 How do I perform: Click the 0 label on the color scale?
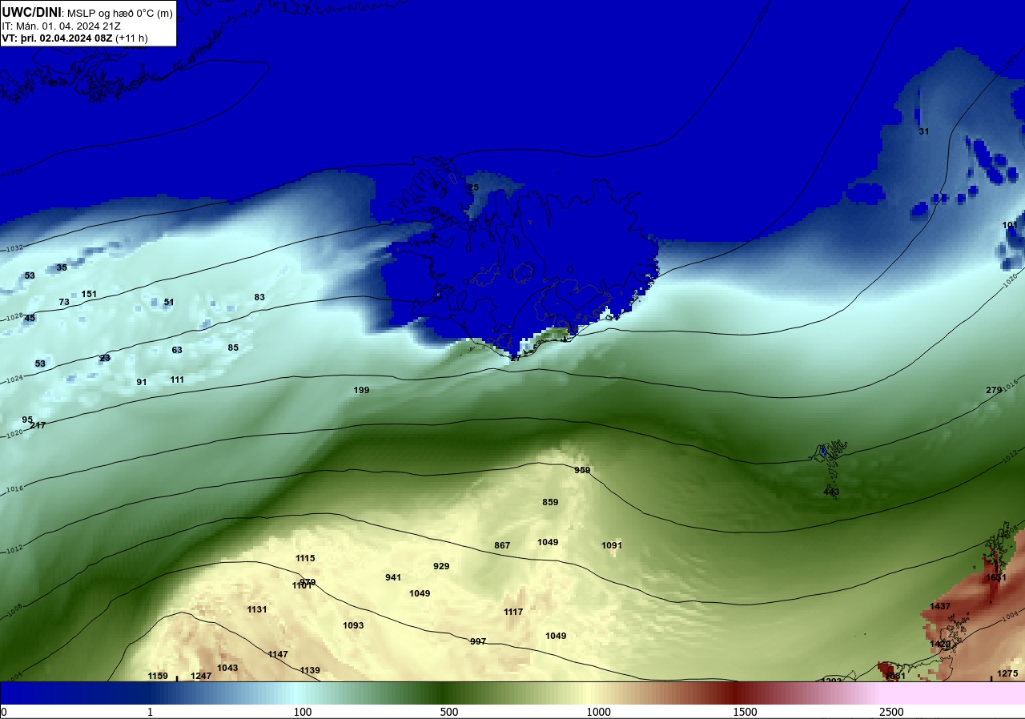[4, 713]
